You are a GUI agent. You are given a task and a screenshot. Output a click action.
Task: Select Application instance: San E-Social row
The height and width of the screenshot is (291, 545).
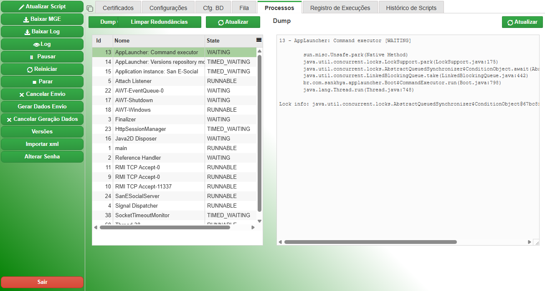point(175,72)
